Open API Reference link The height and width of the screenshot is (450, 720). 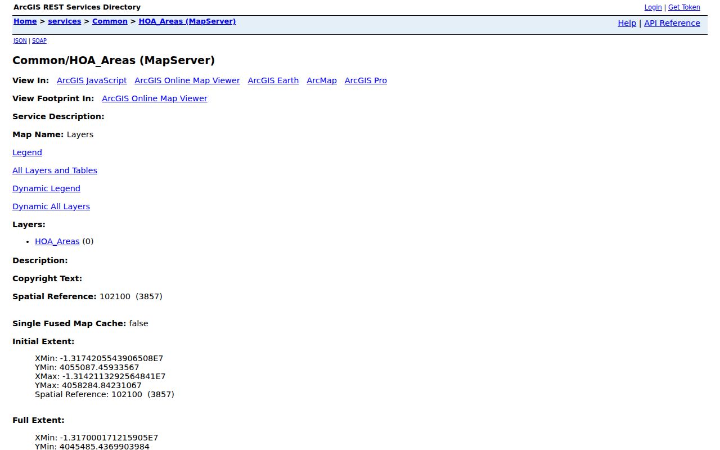click(672, 23)
